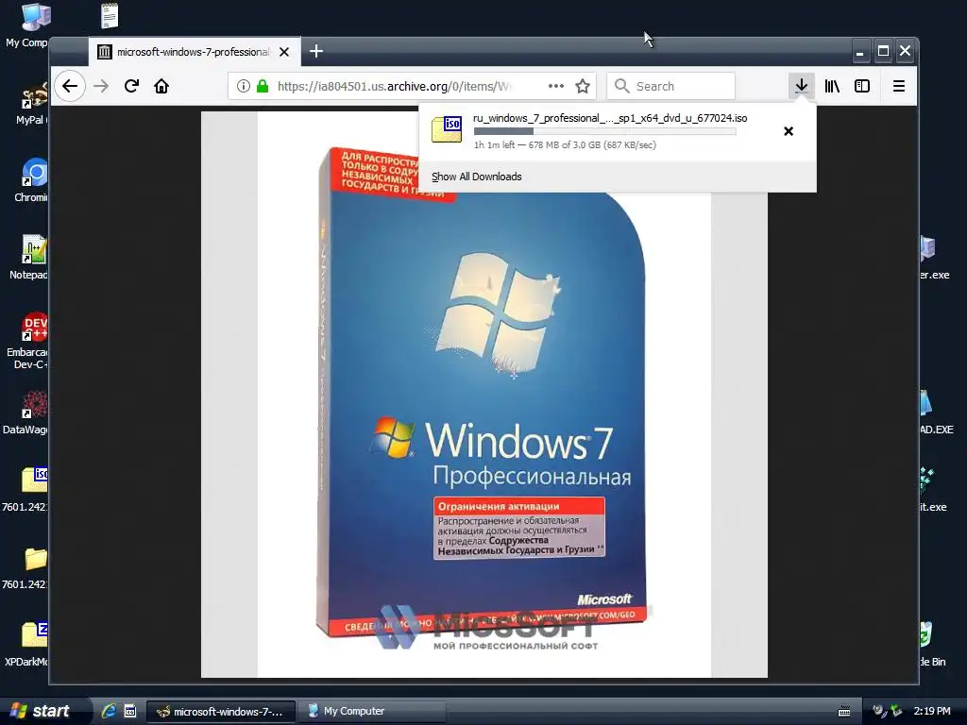The width and height of the screenshot is (967, 725).
Task: Click the 2:19 PM clock
Action: click(x=932, y=711)
